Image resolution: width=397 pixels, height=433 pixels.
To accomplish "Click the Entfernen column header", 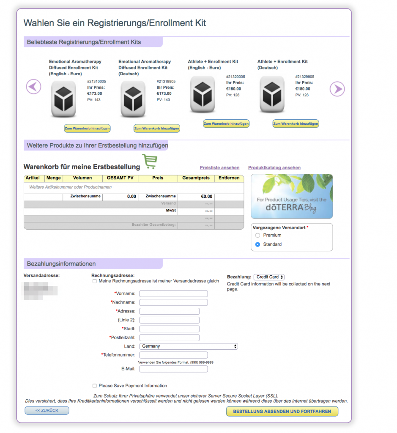I will 229,178.
